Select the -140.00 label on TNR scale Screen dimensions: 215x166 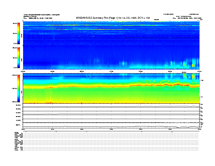point(14,88)
